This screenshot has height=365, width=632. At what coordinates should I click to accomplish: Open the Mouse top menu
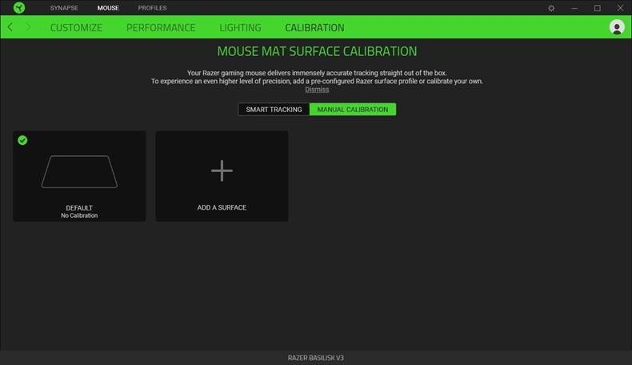click(108, 8)
